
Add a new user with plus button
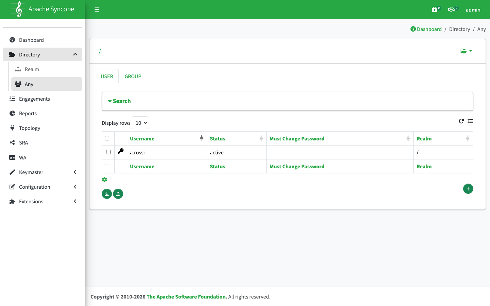coord(468,189)
